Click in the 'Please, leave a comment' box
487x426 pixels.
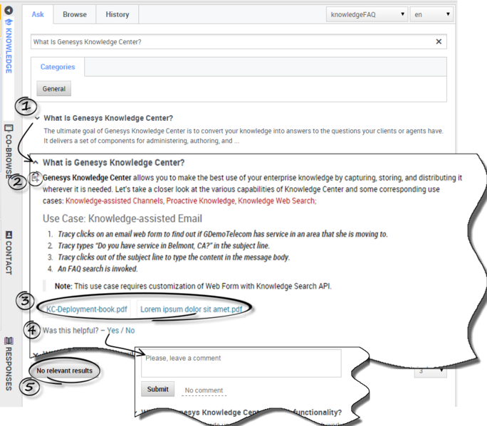241,362
